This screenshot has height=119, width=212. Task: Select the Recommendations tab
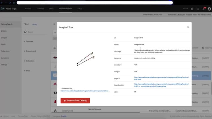coord(66,9)
